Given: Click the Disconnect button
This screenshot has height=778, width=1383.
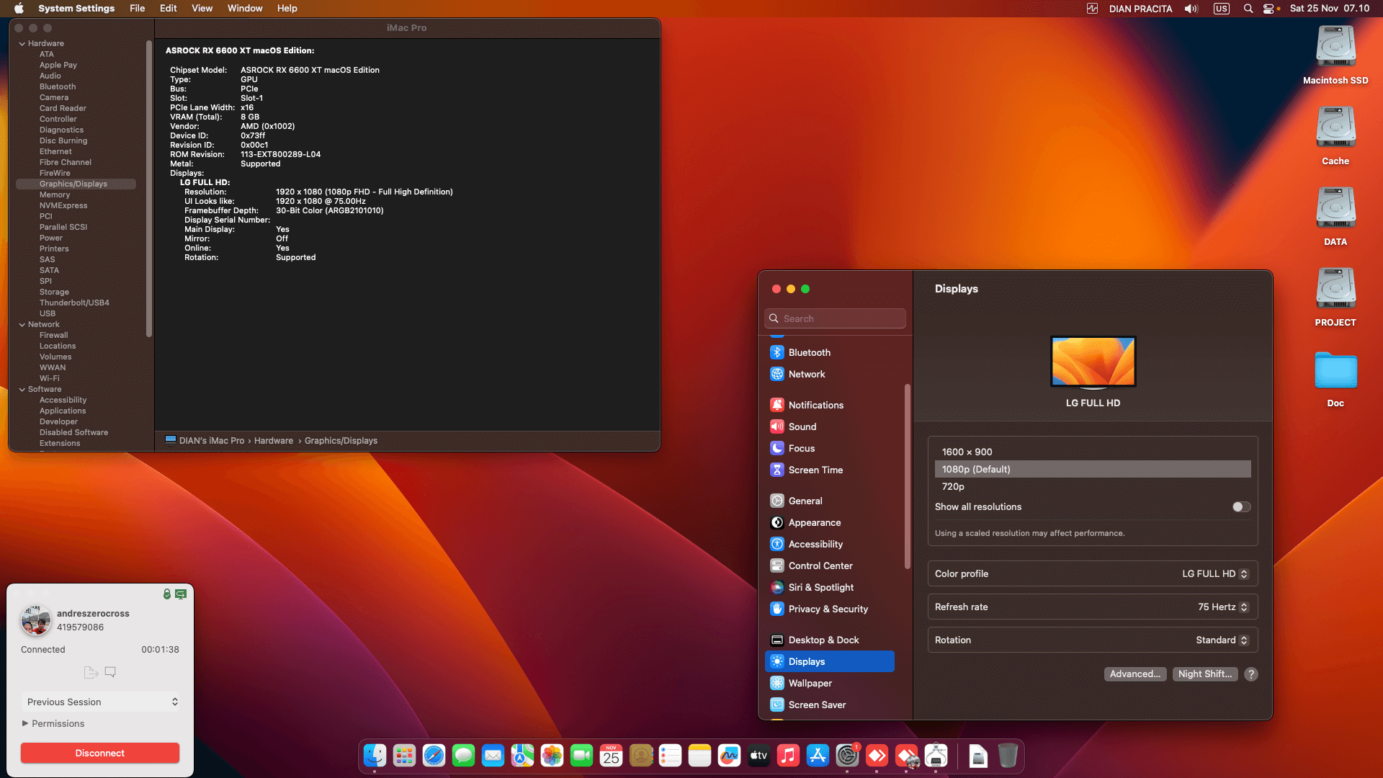Looking at the screenshot, I should [100, 753].
